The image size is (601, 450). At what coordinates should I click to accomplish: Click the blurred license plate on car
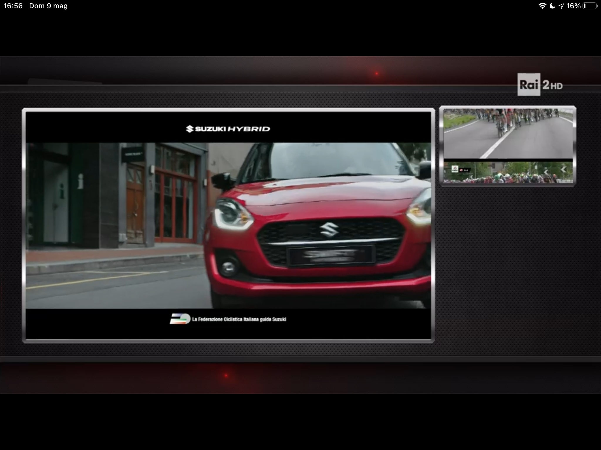pos(331,255)
